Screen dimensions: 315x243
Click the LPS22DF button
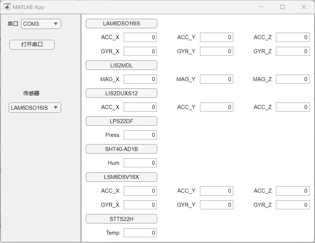(122, 121)
